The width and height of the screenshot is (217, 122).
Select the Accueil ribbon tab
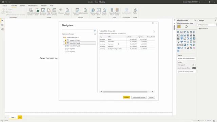(x=14, y=6)
